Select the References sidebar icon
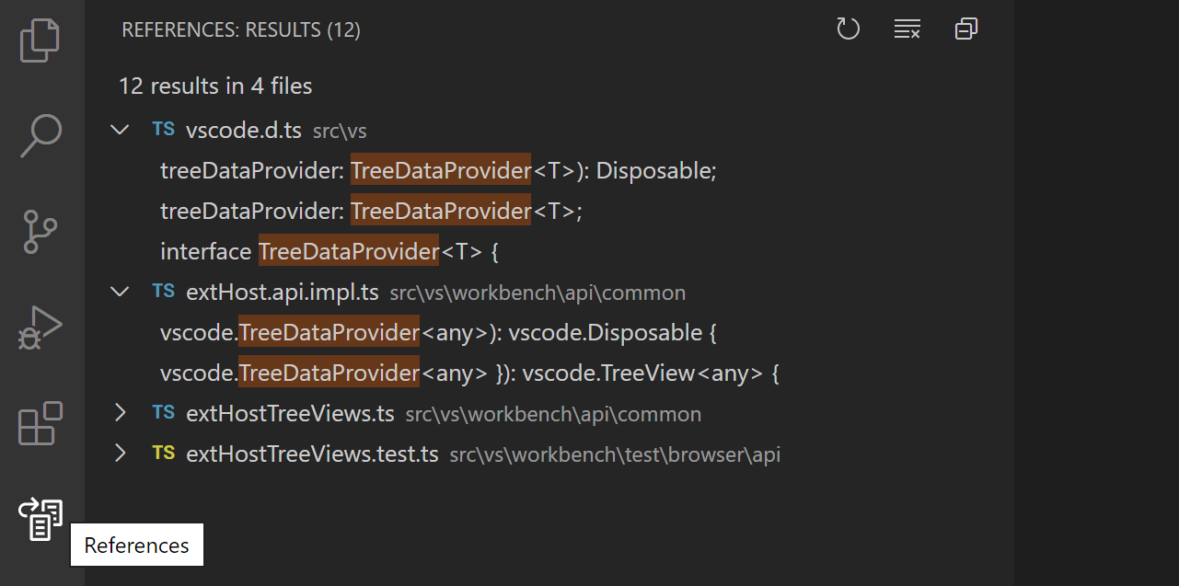The height and width of the screenshot is (586, 1179). point(40,519)
